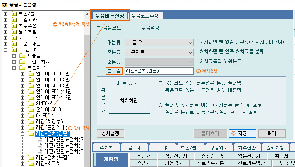Click the folder icon for 구강외과 in tree
Viewport: 295px width, 167px height.
[13, 20]
